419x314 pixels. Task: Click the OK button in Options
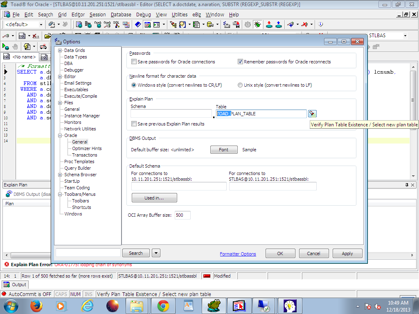tap(280, 253)
